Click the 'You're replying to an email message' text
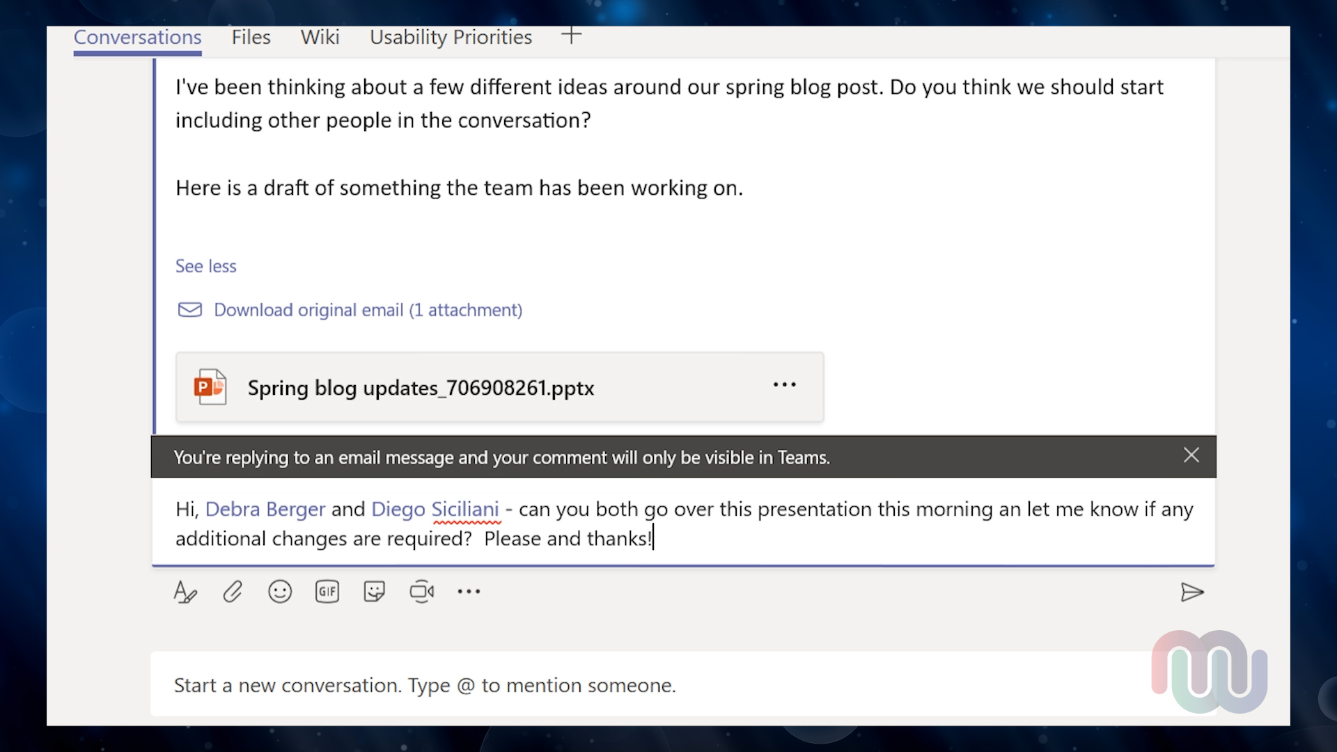 pos(501,457)
